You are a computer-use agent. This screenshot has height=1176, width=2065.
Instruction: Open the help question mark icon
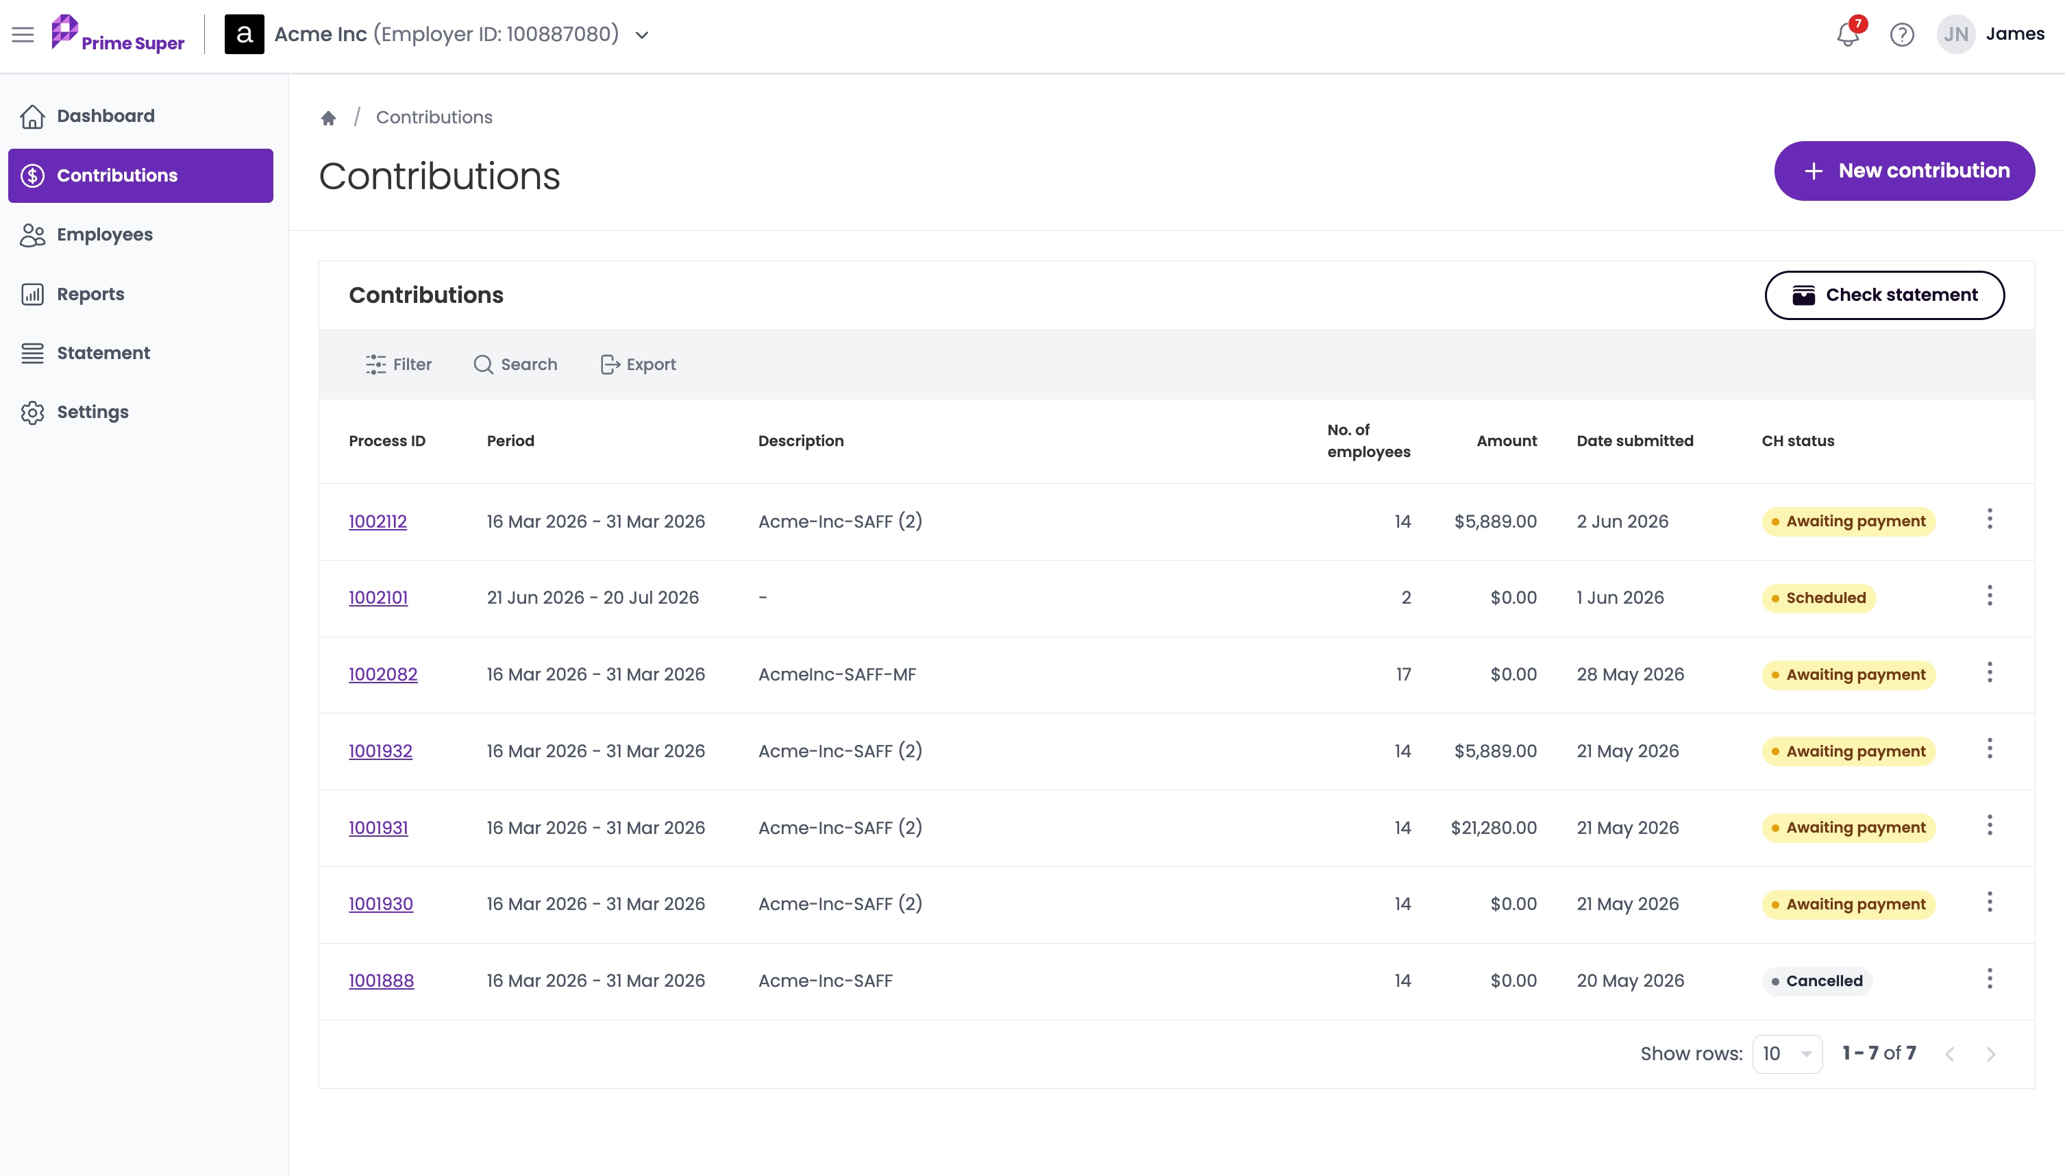click(1902, 35)
